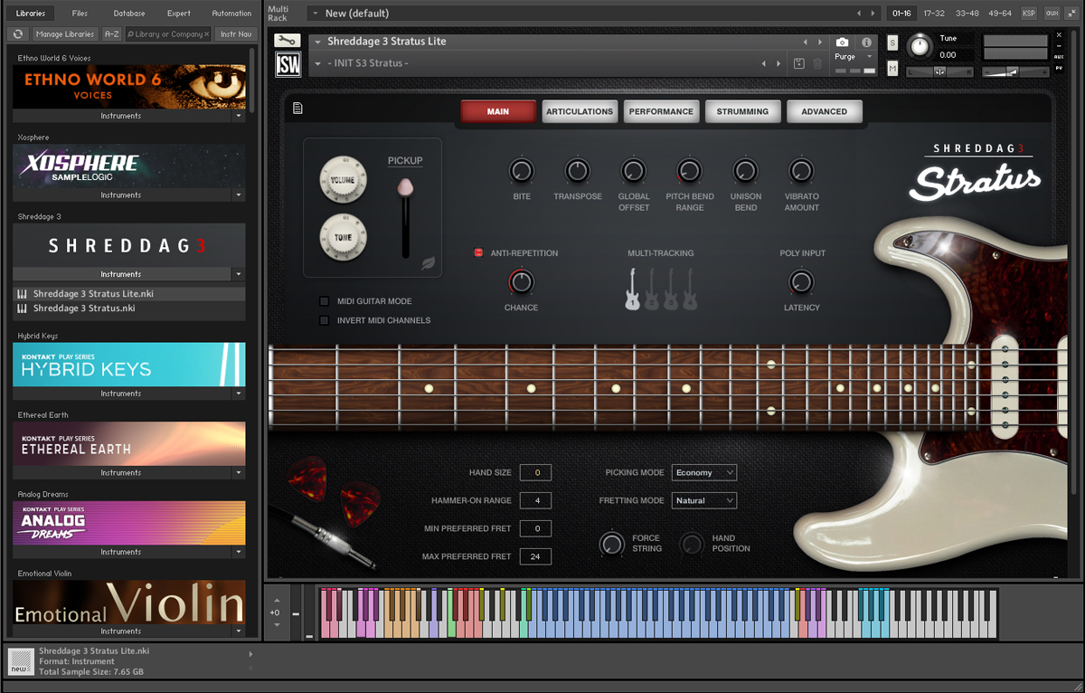Screen dimensions: 1085x693
Task: Open instrument info icon
Action: point(866,43)
